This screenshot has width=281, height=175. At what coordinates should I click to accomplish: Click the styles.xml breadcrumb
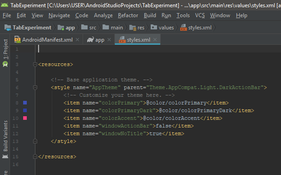[x=196, y=27]
